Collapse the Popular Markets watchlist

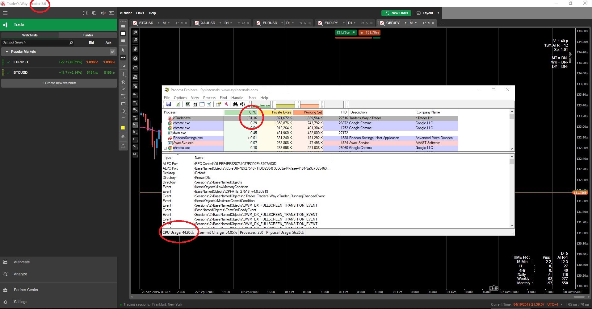click(7, 52)
